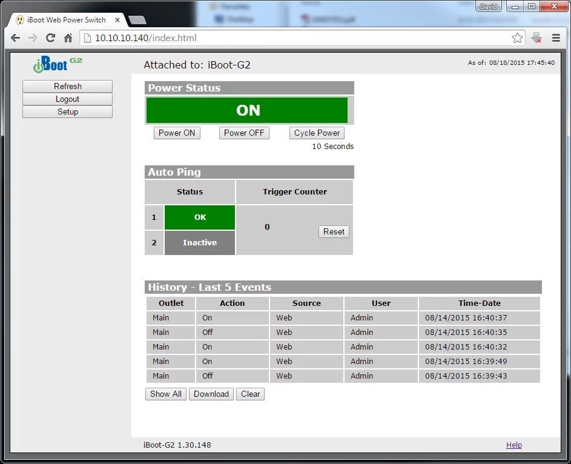571x464 pixels.
Task: Close the iBoot Web Power Switch tab
Action: pos(117,20)
